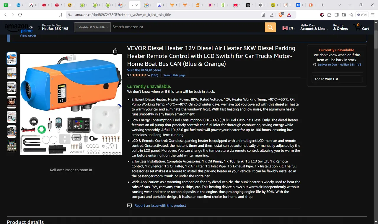Click the Product details heading
This screenshot has height=224, width=378.
[x=25, y=222]
